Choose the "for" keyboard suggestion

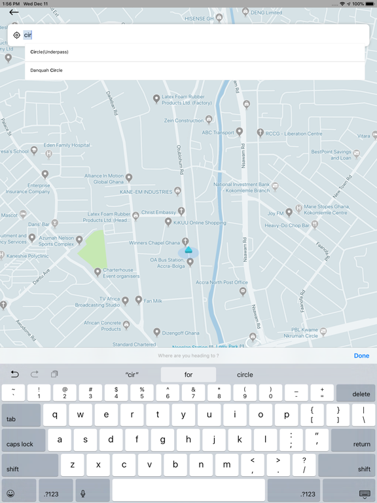click(x=188, y=375)
